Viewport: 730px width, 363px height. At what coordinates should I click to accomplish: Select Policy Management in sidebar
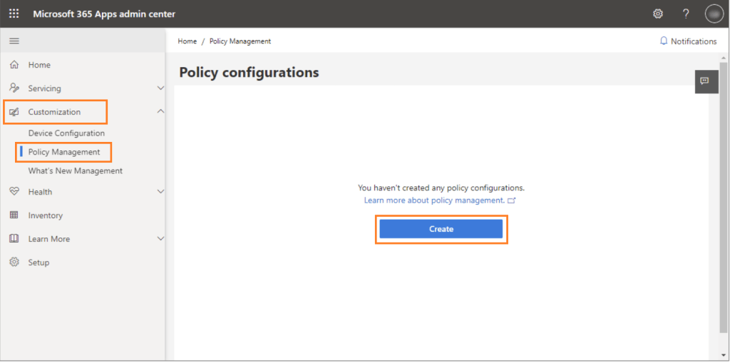click(64, 152)
